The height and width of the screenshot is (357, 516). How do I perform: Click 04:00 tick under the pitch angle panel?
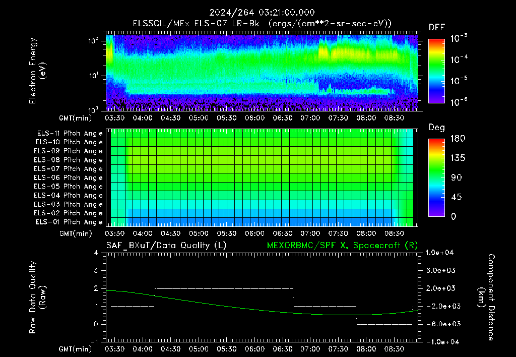point(143,233)
